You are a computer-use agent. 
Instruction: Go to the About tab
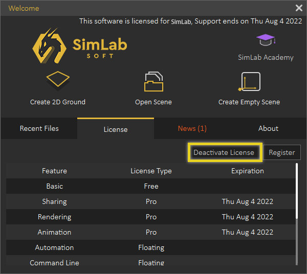pos(268,128)
